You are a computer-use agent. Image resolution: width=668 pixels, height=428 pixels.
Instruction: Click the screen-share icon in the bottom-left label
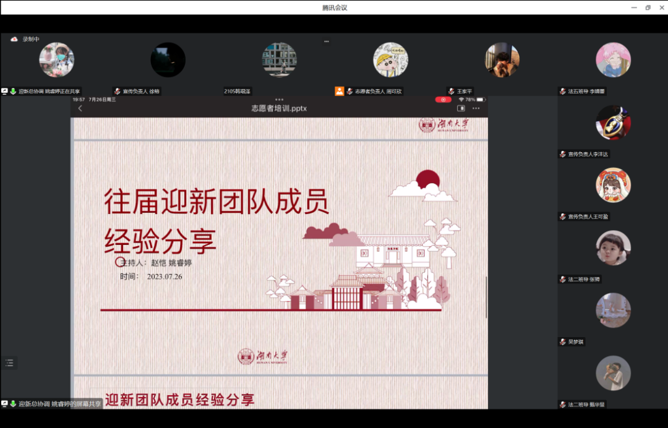[5, 404]
